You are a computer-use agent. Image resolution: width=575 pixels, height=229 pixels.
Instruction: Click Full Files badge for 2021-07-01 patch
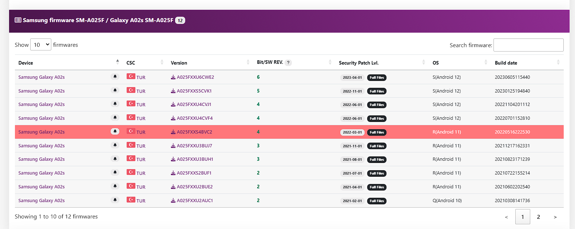pyautogui.click(x=377, y=173)
